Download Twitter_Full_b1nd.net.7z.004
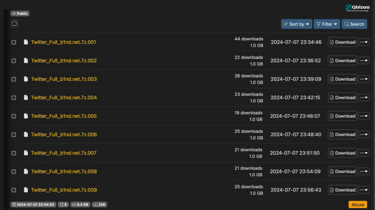Image resolution: width=375 pixels, height=210 pixels. point(342,97)
